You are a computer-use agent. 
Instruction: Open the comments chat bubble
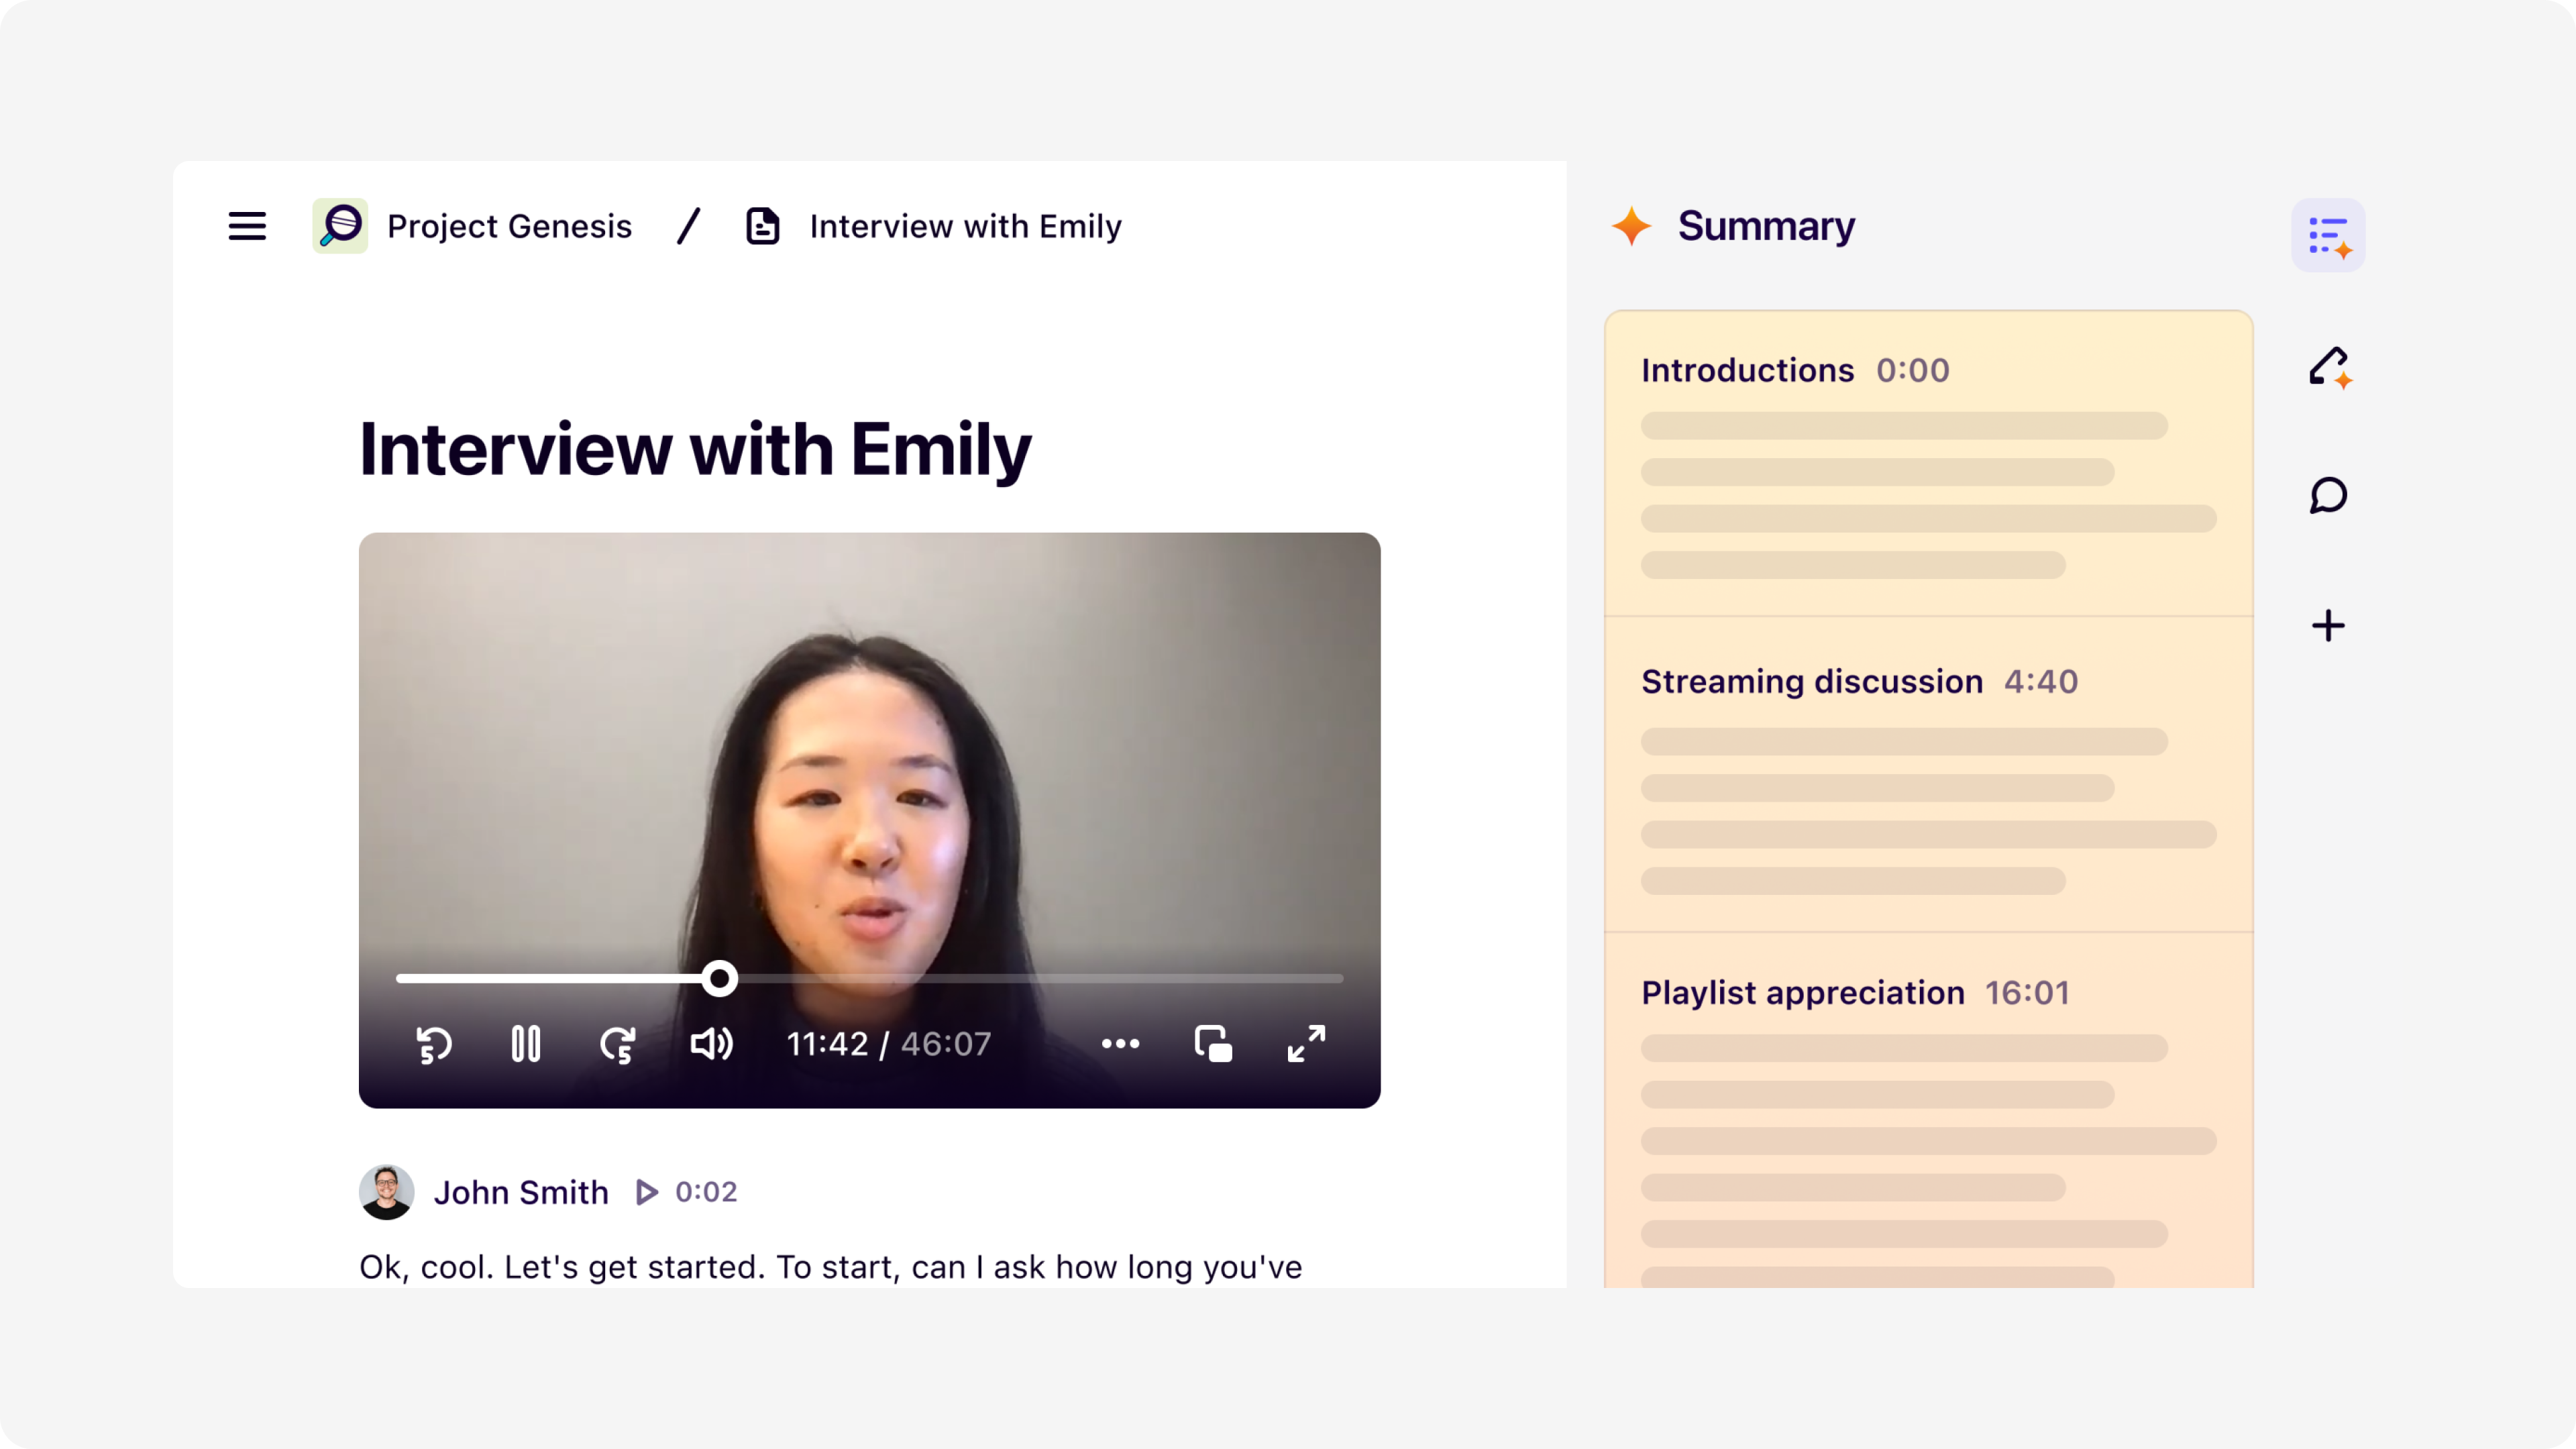click(2328, 495)
